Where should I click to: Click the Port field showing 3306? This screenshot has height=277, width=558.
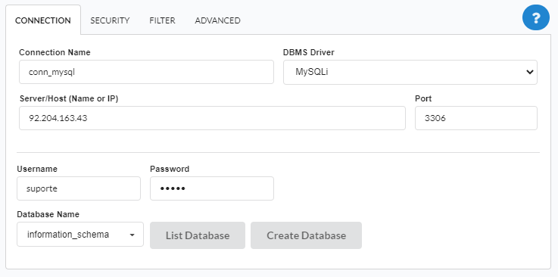click(475, 118)
